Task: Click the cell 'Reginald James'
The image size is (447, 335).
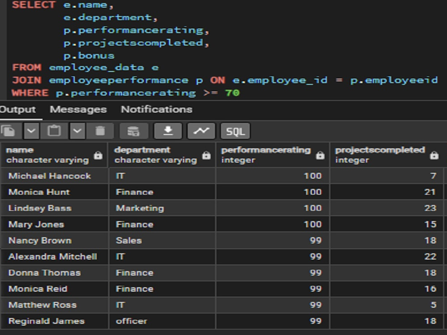Action: pyautogui.click(x=55, y=321)
